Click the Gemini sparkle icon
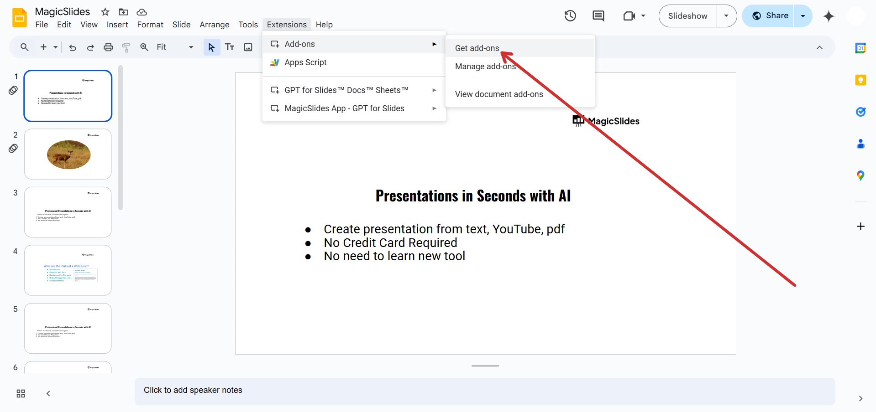This screenshot has width=876, height=412. [829, 16]
